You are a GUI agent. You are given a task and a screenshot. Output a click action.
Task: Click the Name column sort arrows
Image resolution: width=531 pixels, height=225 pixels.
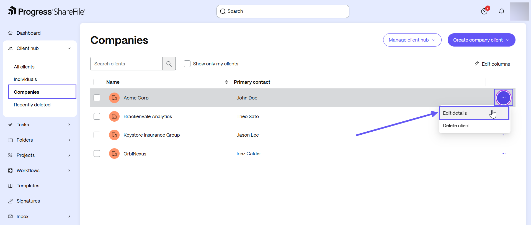coord(226,82)
